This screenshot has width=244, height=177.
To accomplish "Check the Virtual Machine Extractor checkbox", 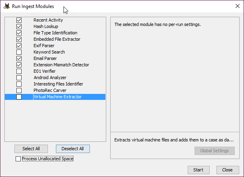I will 19,97.
